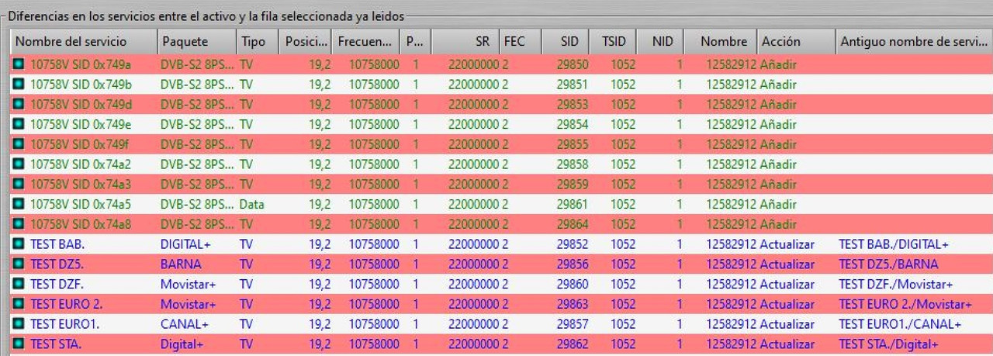Image resolution: width=993 pixels, height=356 pixels.
Task: Select the TEST EURO 2. service name
Action: (66, 304)
